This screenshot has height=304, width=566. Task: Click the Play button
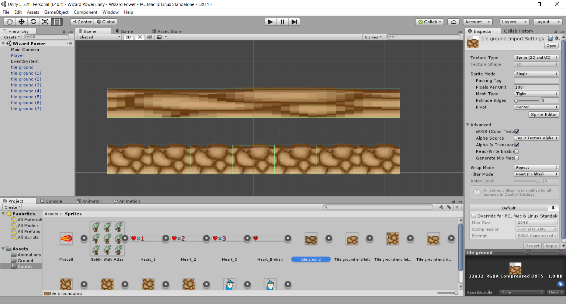point(270,22)
